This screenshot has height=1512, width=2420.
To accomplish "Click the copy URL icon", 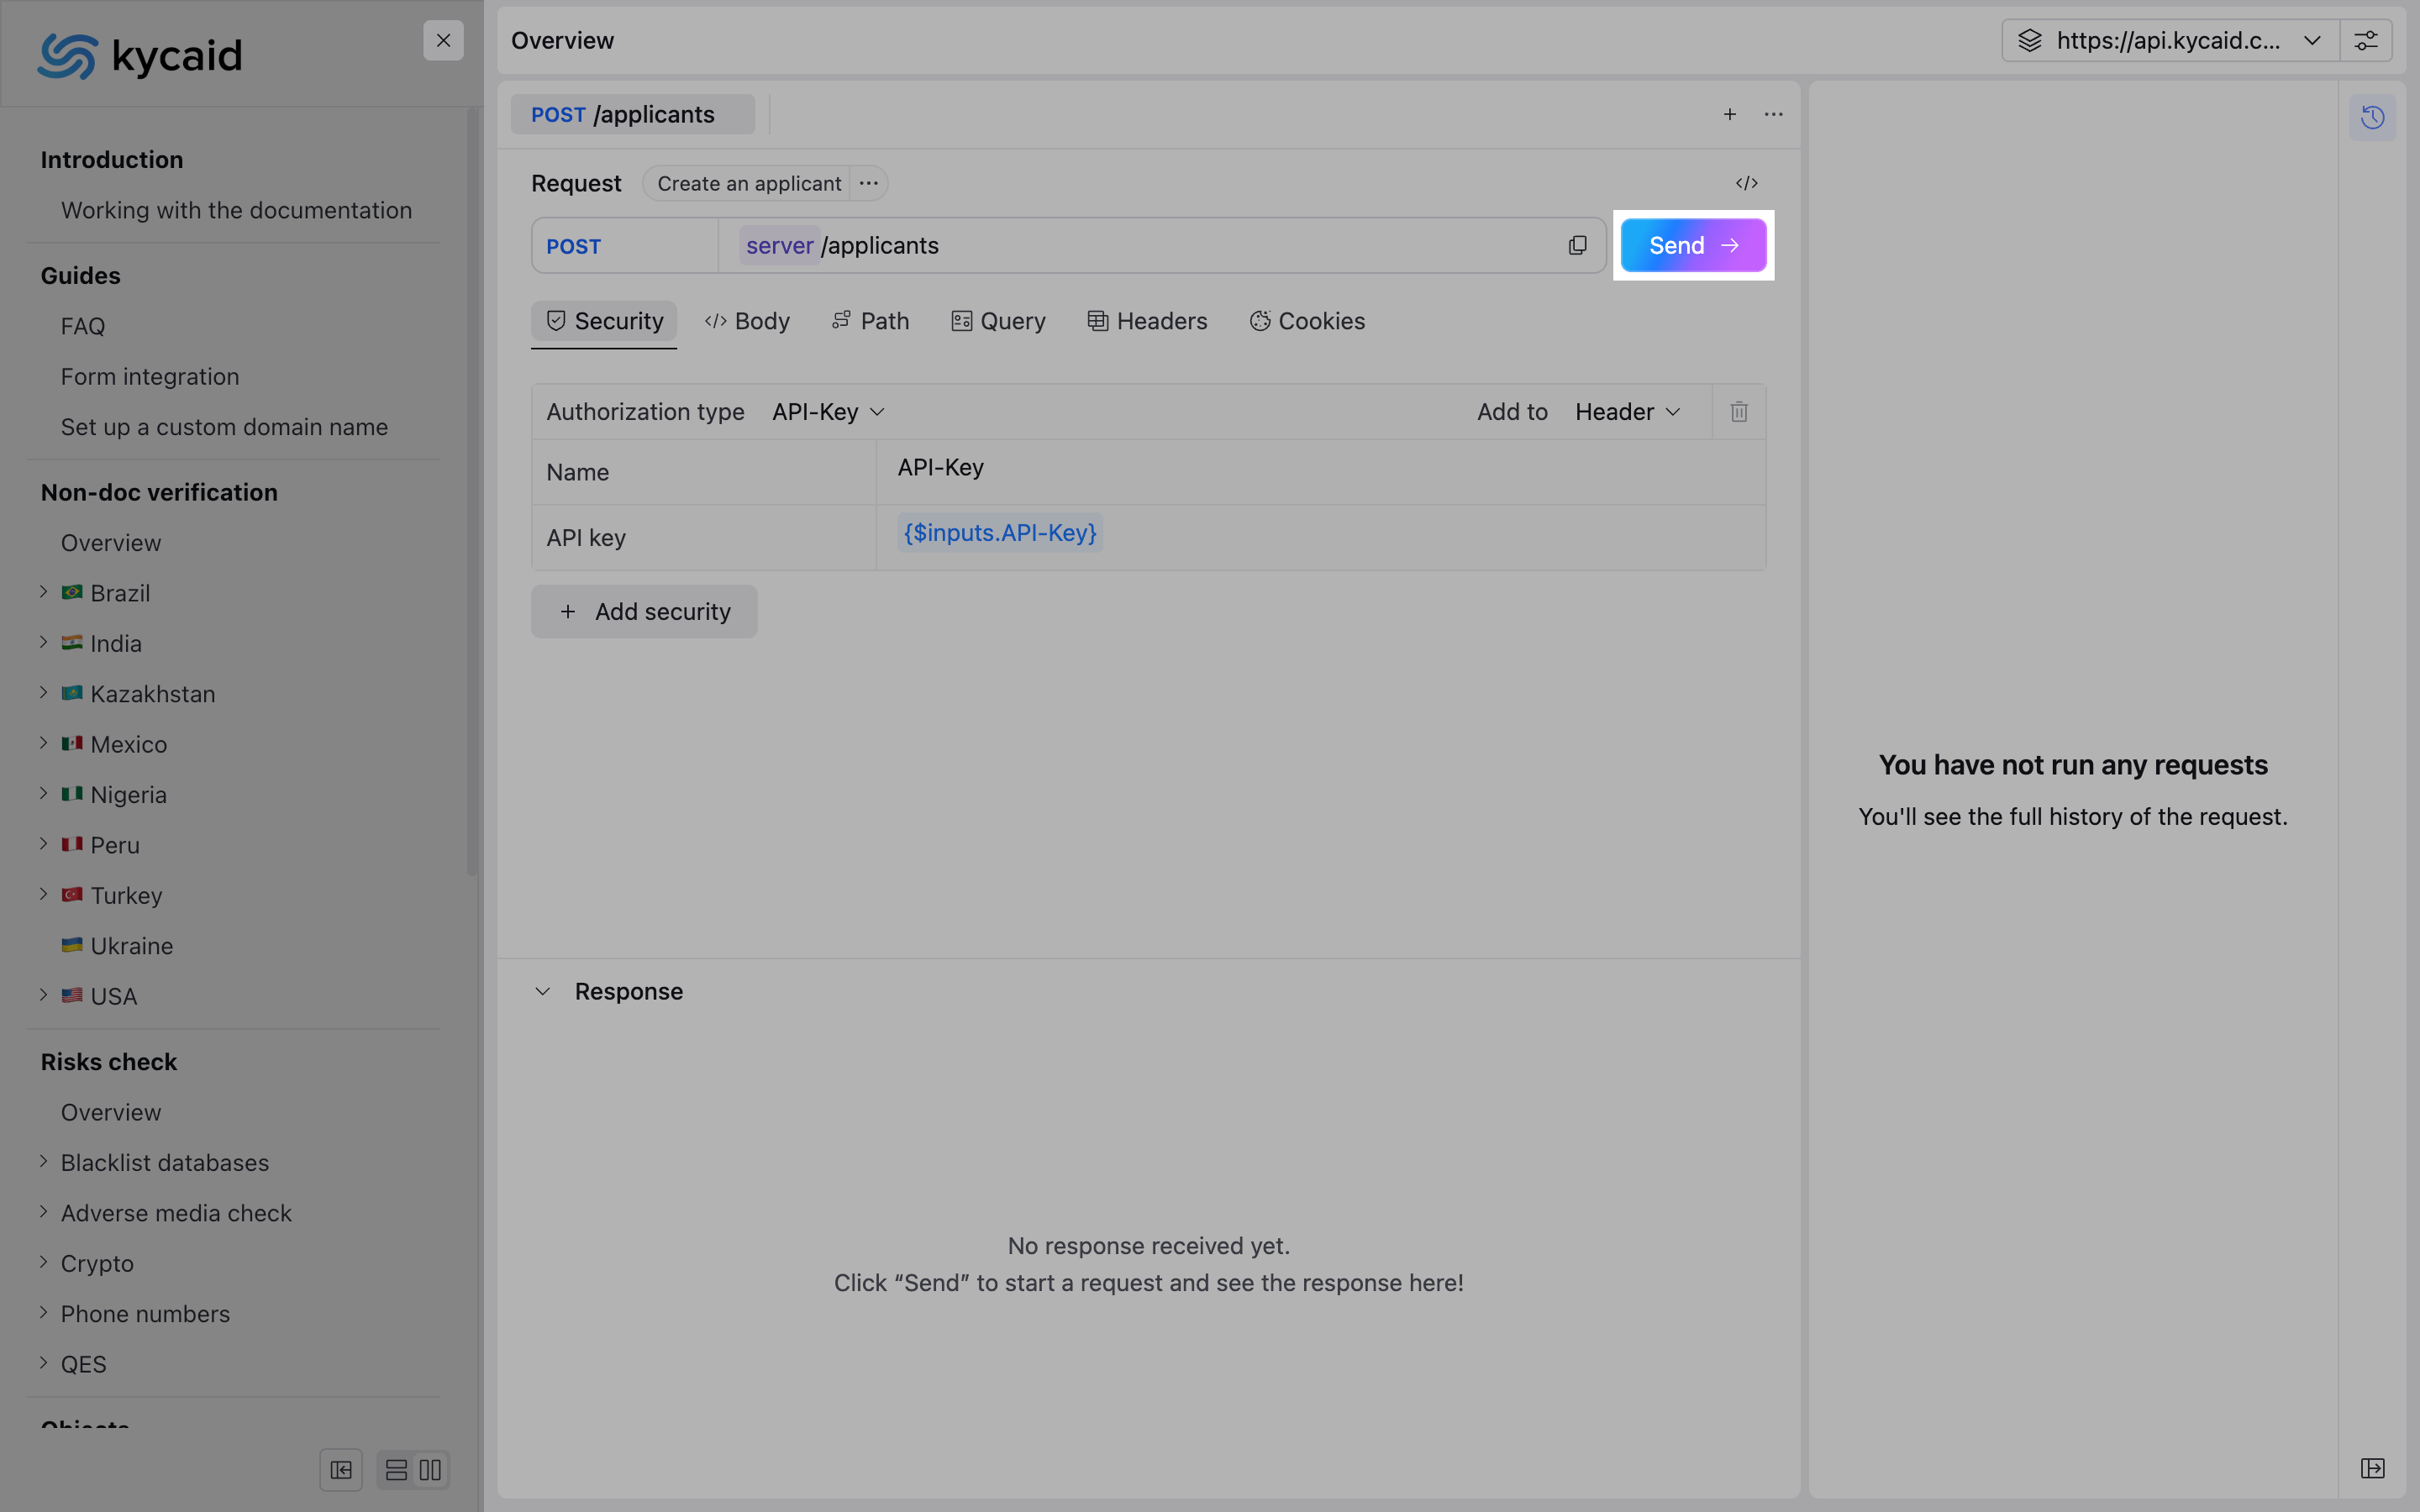I will [x=1577, y=245].
